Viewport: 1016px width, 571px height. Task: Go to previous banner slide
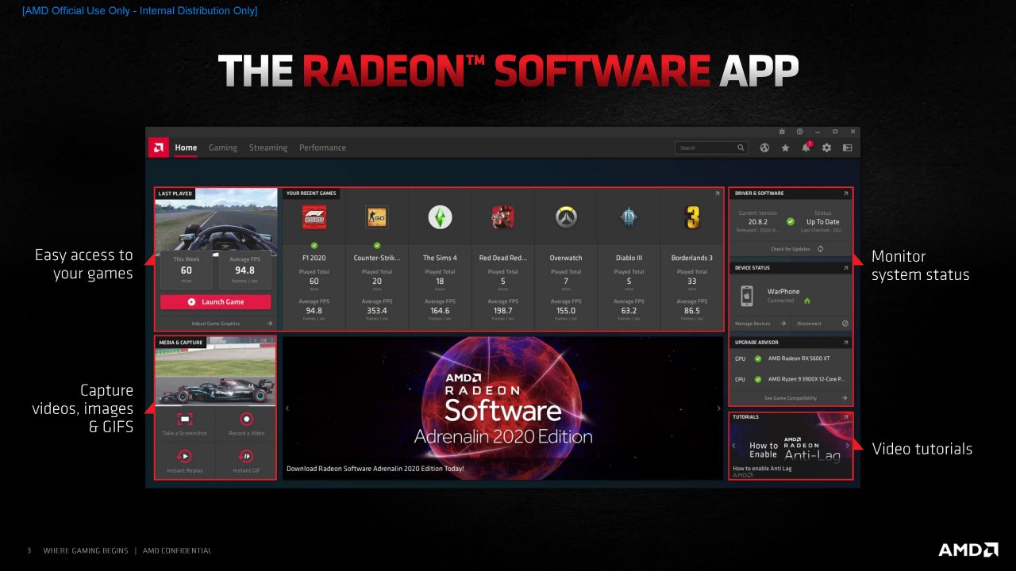point(288,408)
